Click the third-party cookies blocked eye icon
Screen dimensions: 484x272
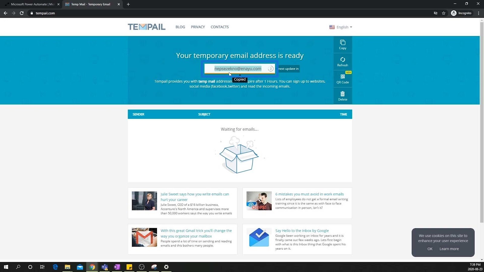(x=436, y=13)
